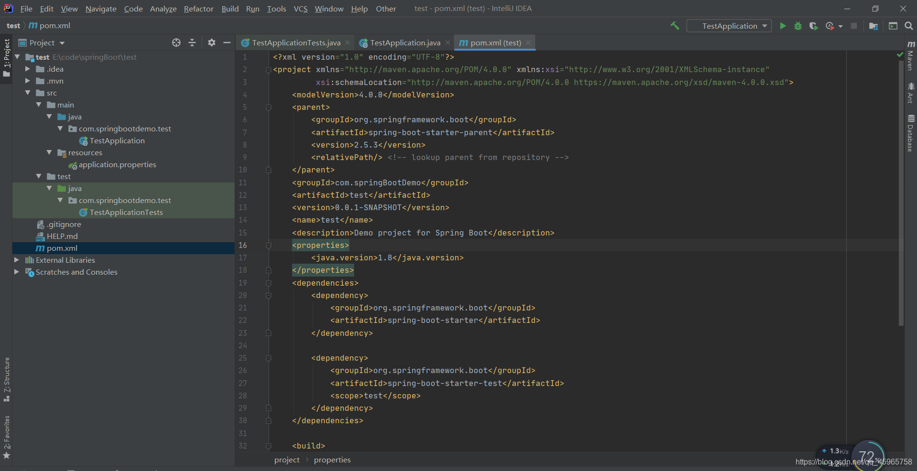
Task: Click the java.version line in editor
Action: pos(388,257)
